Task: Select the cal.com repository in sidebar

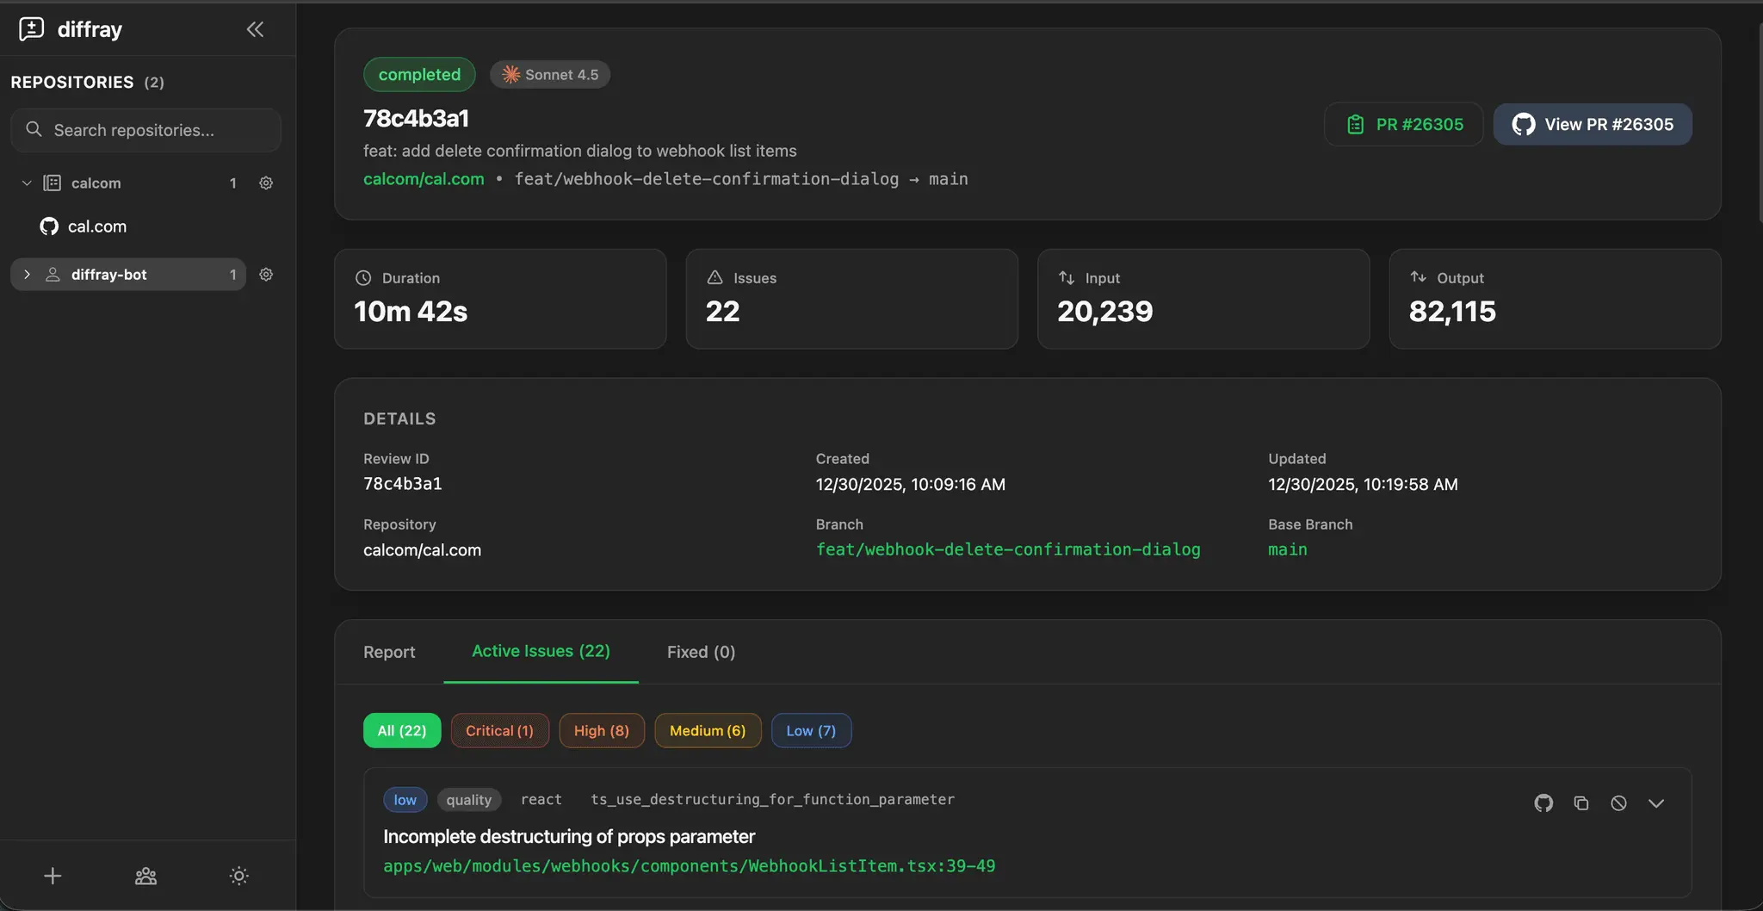Action: [x=97, y=226]
